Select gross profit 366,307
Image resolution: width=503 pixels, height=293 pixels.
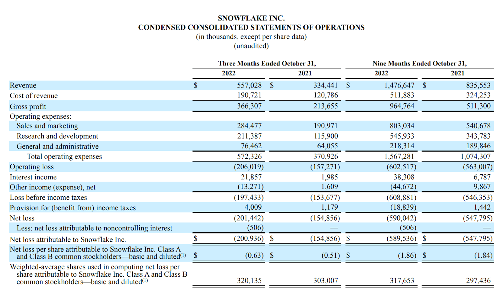[249, 106]
